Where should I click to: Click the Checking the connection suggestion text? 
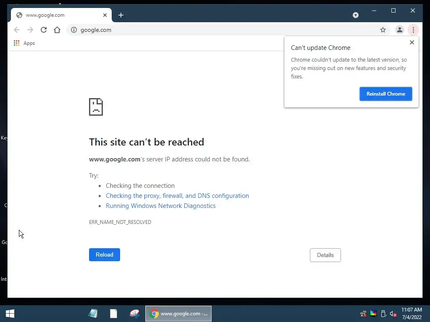(x=140, y=186)
